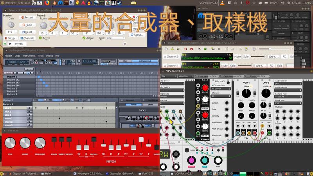This screenshot has width=313, height=176.
Task: Open Qsynth Channels window
Action: tap(27, 38)
